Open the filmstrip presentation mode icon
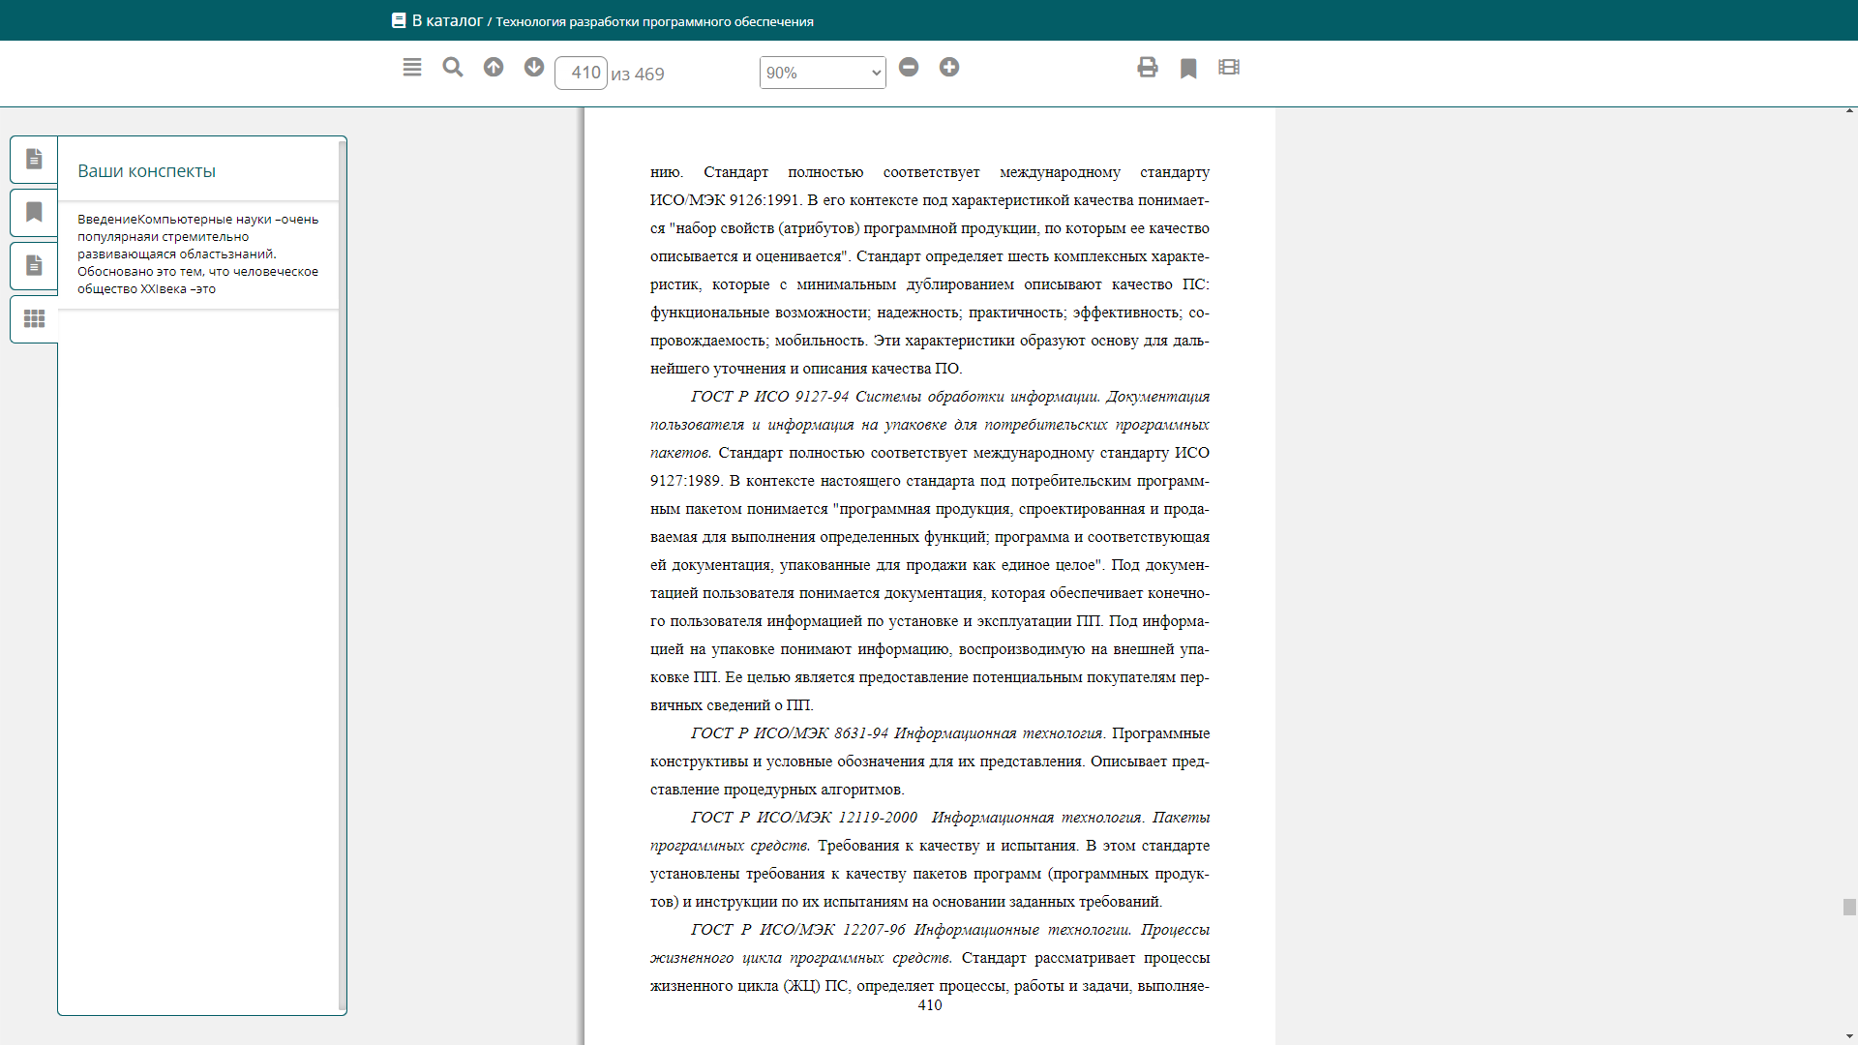This screenshot has height=1045, width=1858. 1229,67
